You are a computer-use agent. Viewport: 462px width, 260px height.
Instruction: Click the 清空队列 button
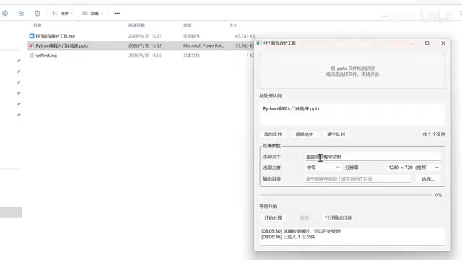point(336,134)
